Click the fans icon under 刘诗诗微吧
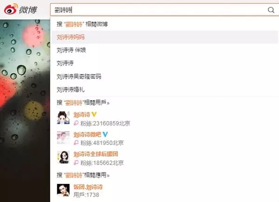This screenshot has width=279, height=202. (x=76, y=143)
